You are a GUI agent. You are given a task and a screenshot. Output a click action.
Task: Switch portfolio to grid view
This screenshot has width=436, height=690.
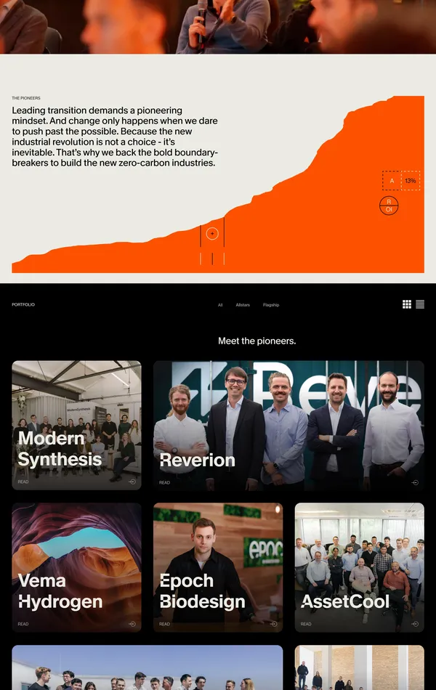pos(407,304)
